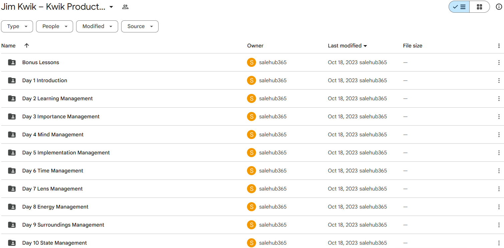
Task: Click the Day 7 Lens Management folder icon
Action: click(12, 189)
